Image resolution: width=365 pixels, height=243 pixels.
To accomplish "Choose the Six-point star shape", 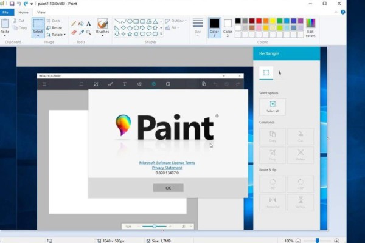I will pos(136,34).
